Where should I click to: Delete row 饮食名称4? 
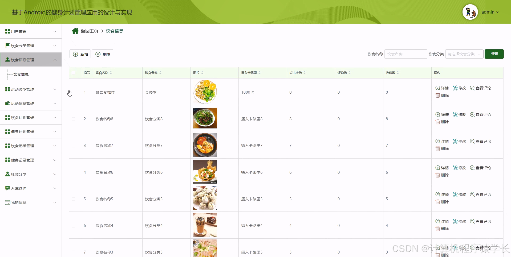[442, 229]
